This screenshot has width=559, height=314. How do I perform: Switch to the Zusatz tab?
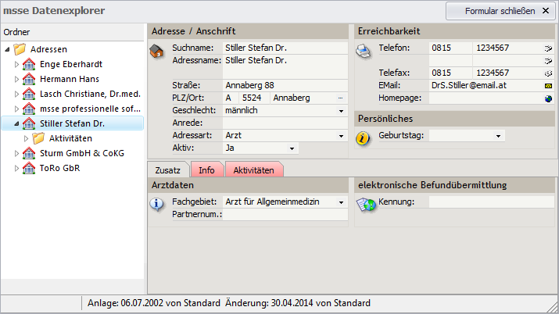coord(167,170)
